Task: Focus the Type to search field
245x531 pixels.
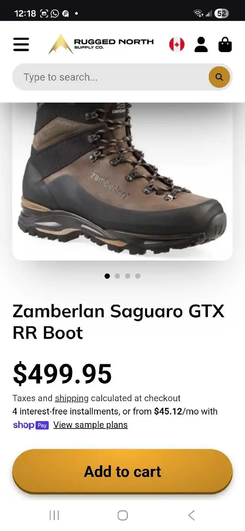Action: (111, 77)
